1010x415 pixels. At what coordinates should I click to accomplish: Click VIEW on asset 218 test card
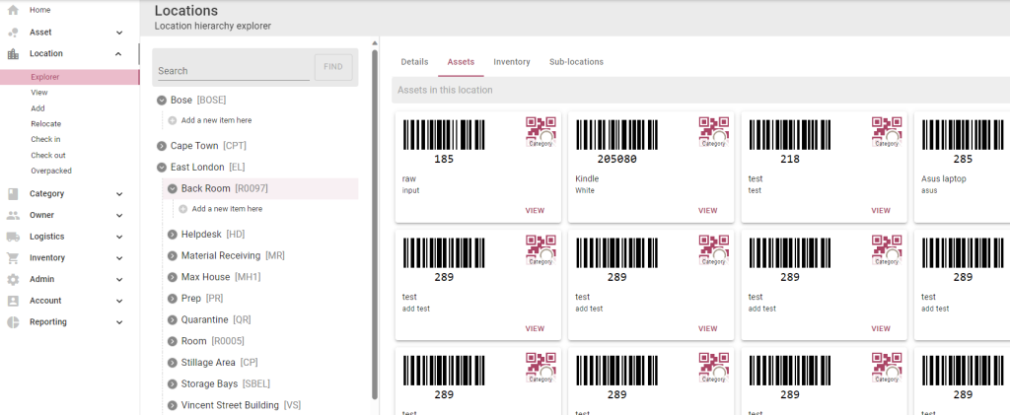pos(881,210)
